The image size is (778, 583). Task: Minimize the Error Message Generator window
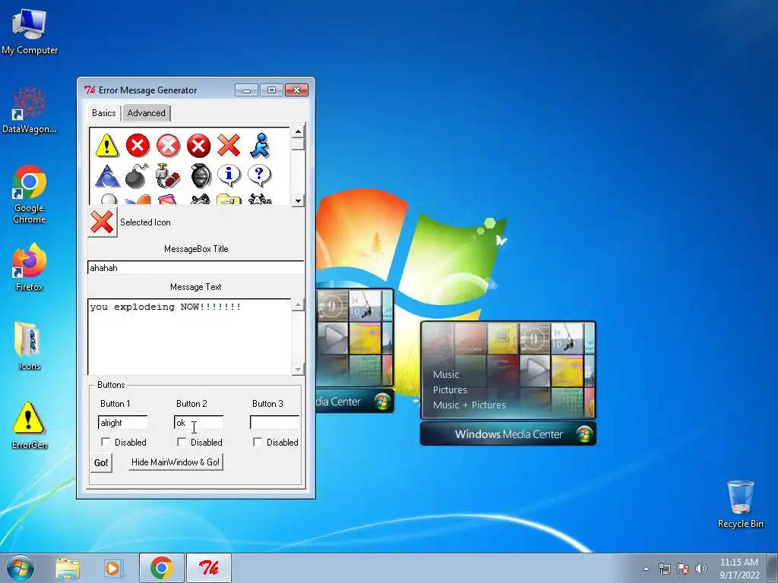click(x=247, y=90)
